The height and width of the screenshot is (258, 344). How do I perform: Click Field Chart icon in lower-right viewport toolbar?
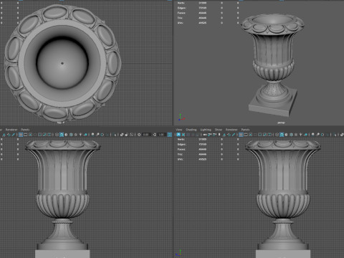point(260,135)
